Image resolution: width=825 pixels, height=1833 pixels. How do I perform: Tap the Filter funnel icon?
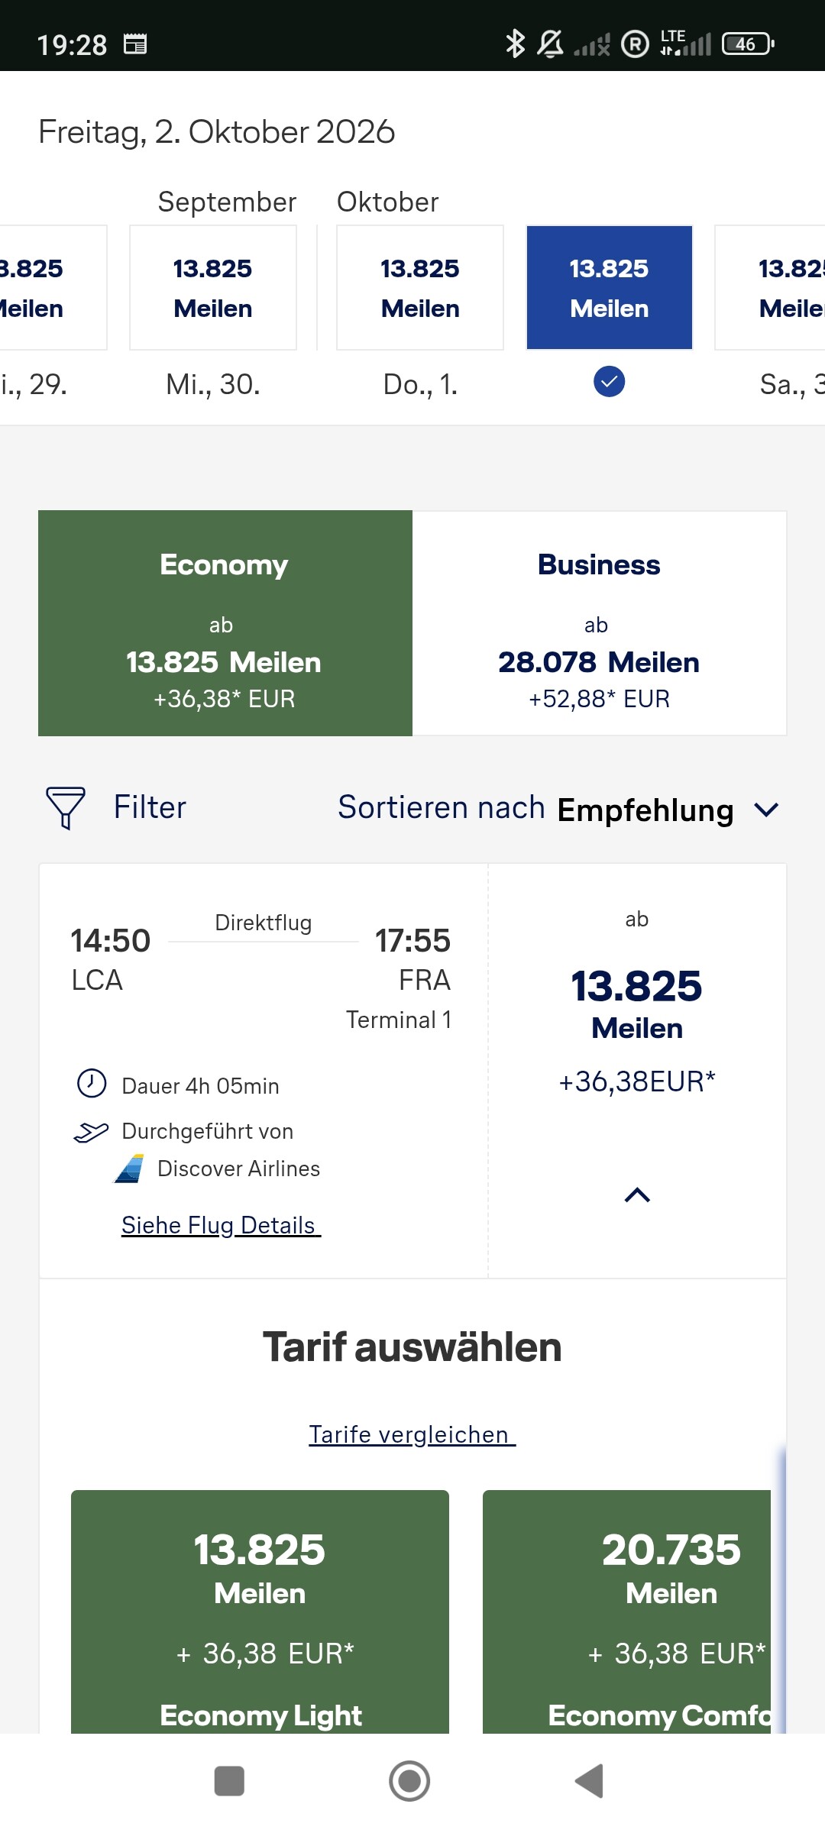pyautogui.click(x=66, y=807)
